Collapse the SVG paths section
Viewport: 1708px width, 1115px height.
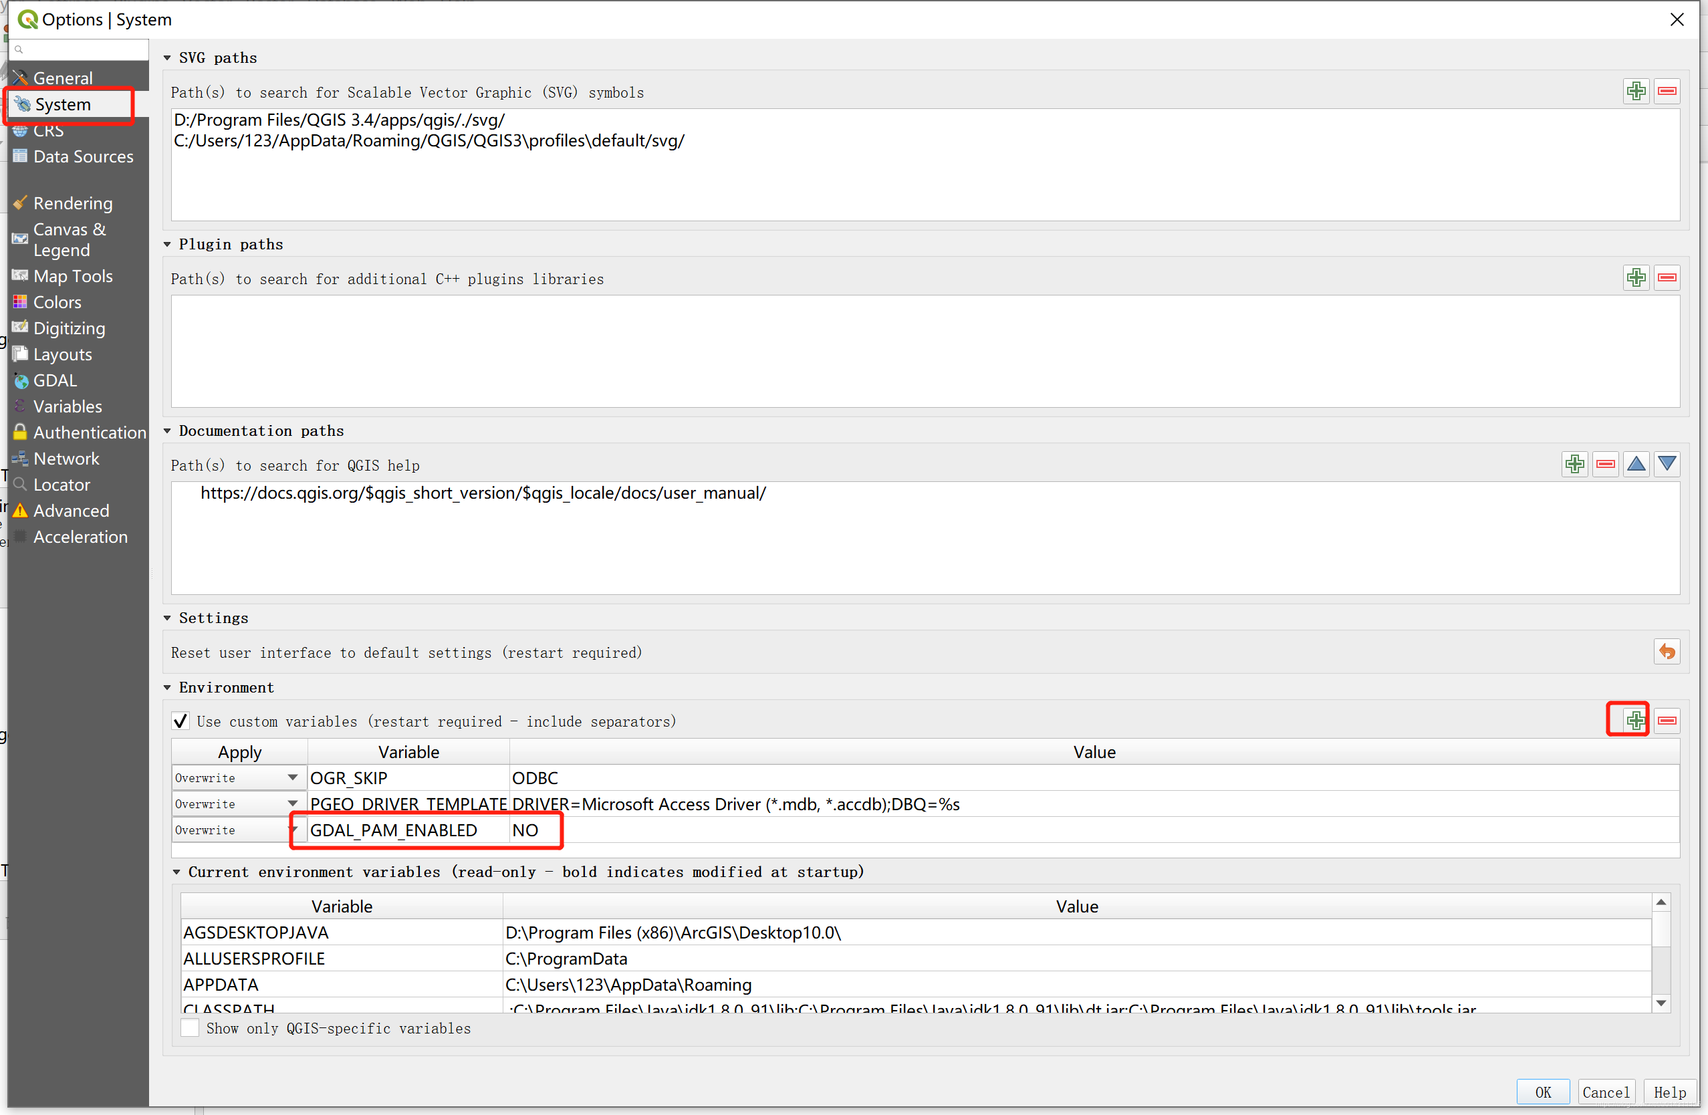point(167,57)
